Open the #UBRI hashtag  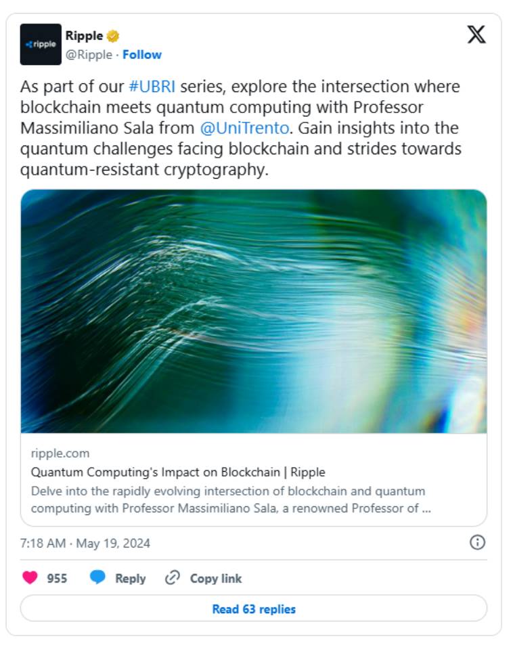(x=152, y=87)
